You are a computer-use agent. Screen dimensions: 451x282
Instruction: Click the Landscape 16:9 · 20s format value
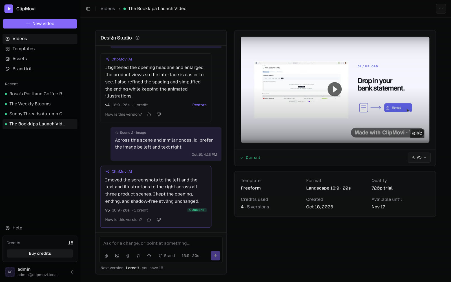pyautogui.click(x=328, y=188)
